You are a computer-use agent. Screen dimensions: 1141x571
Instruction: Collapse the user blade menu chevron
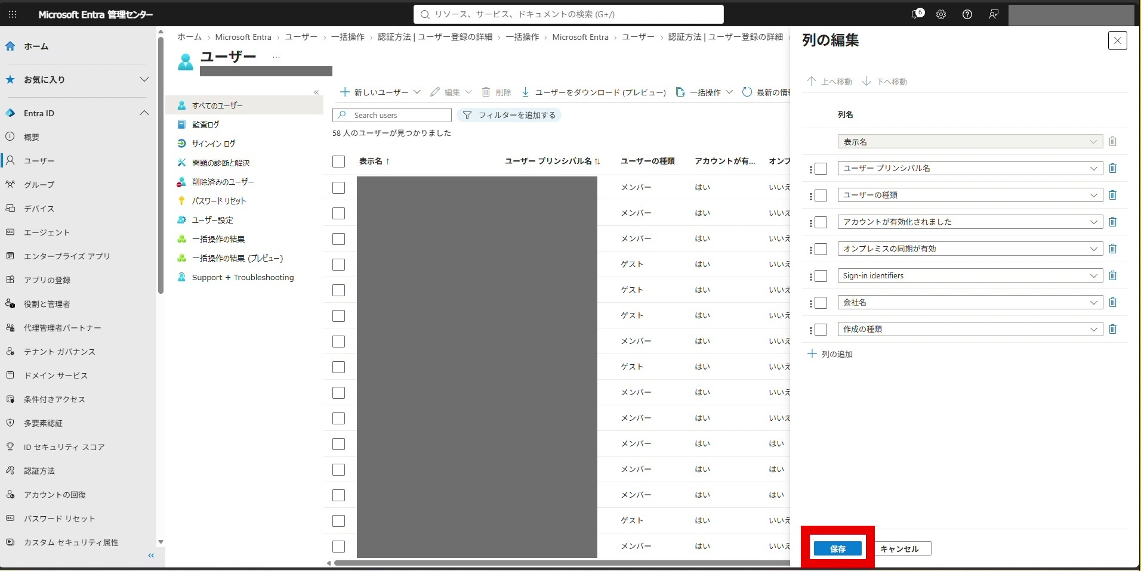point(316,92)
